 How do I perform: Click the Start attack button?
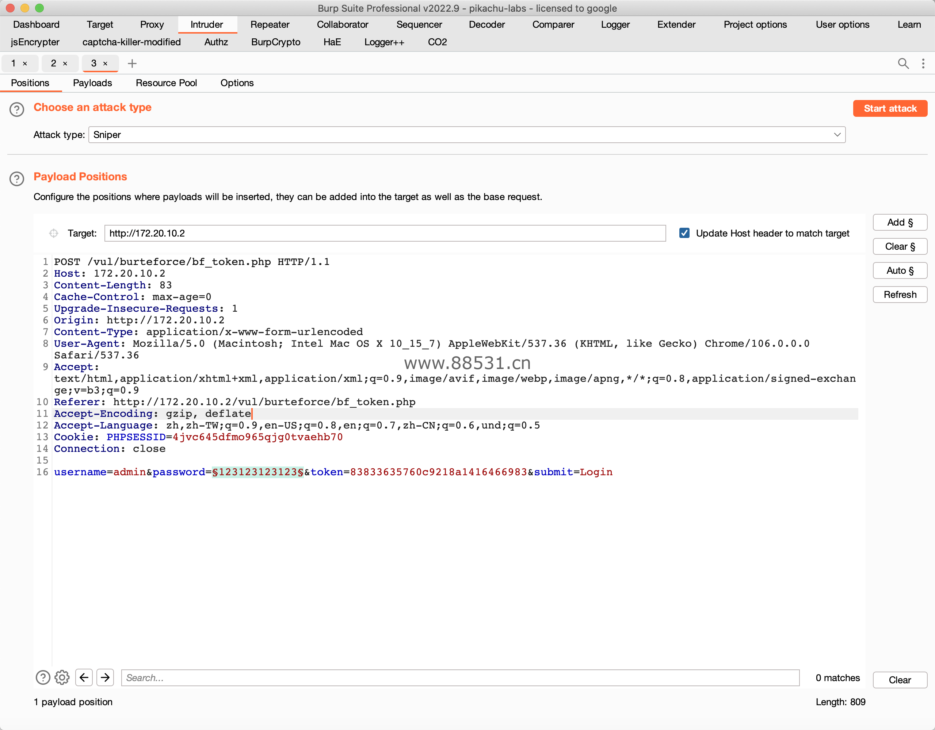[890, 108]
